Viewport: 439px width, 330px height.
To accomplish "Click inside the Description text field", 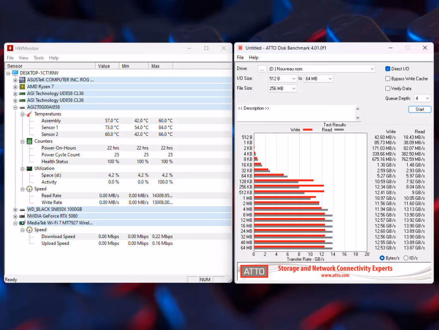I will click(x=296, y=113).
